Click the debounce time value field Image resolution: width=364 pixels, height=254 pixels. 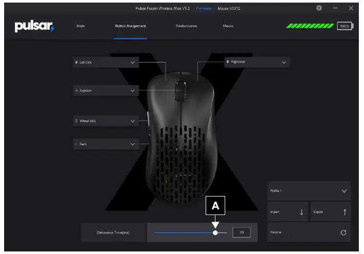[x=242, y=232]
